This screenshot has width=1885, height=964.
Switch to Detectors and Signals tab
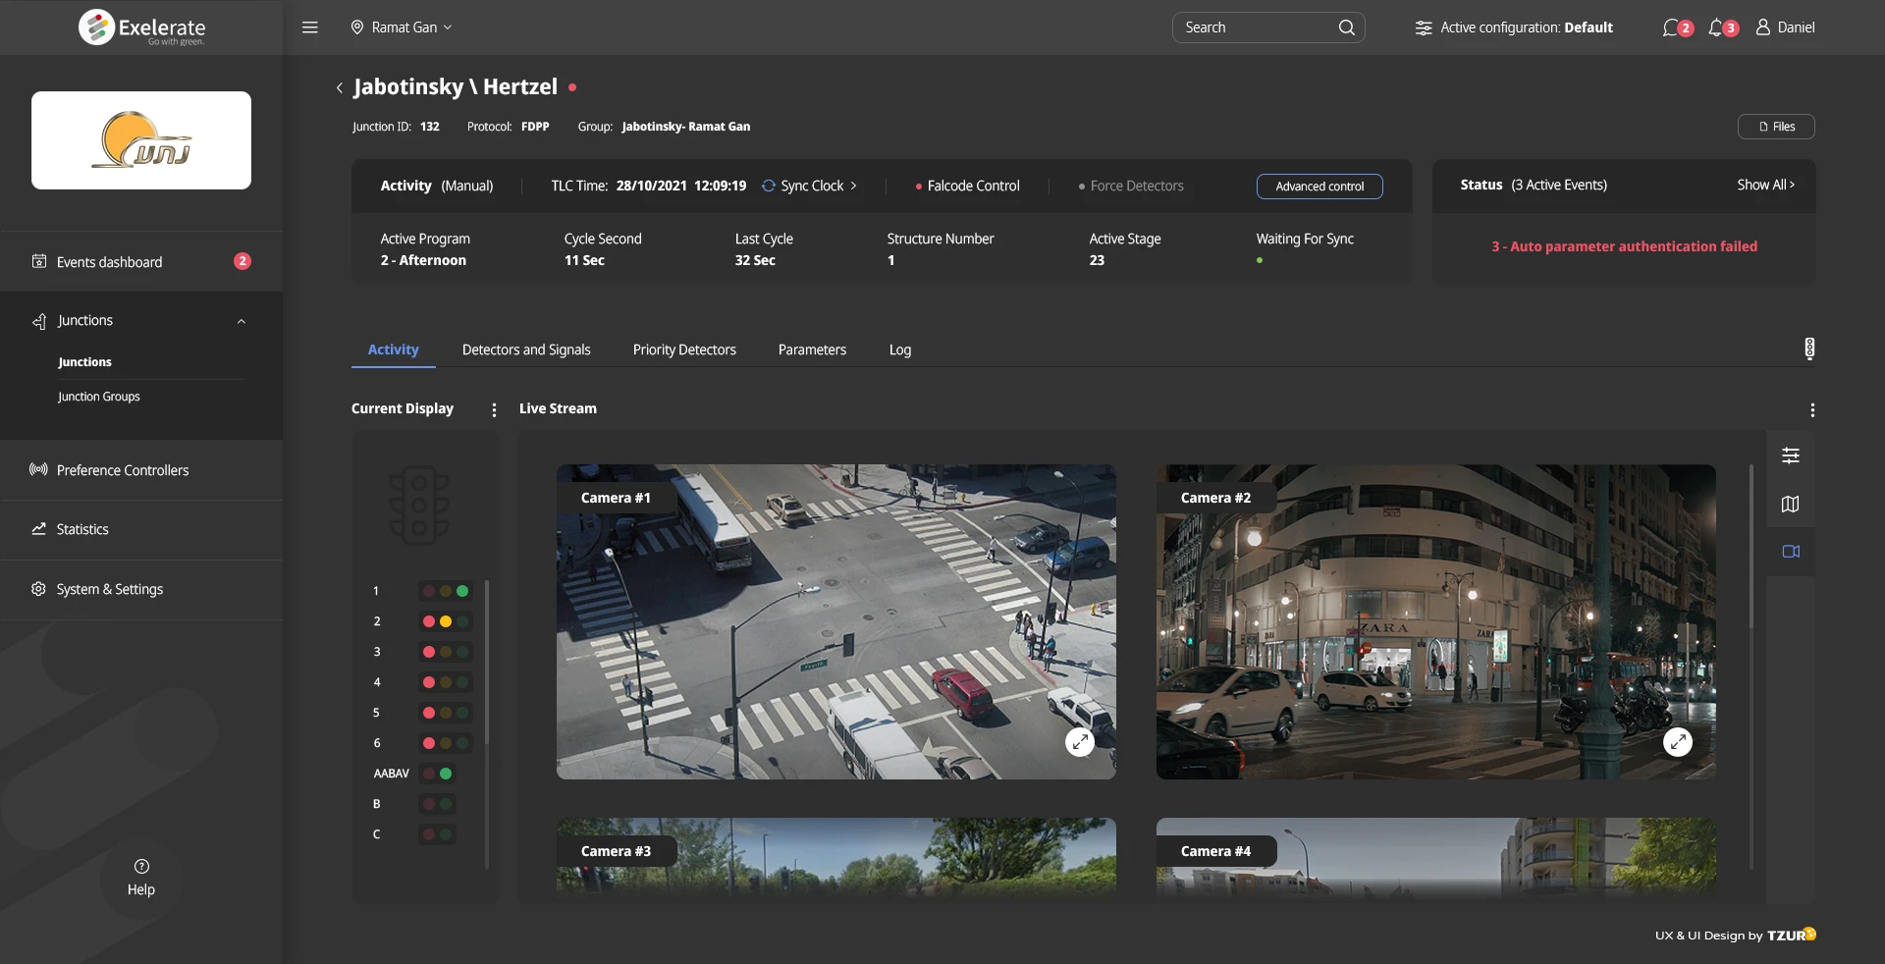click(526, 349)
